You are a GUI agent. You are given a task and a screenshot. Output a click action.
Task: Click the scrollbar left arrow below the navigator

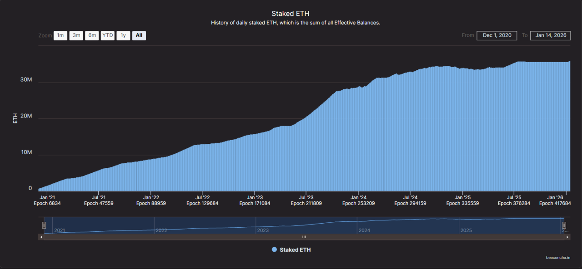tap(40, 237)
